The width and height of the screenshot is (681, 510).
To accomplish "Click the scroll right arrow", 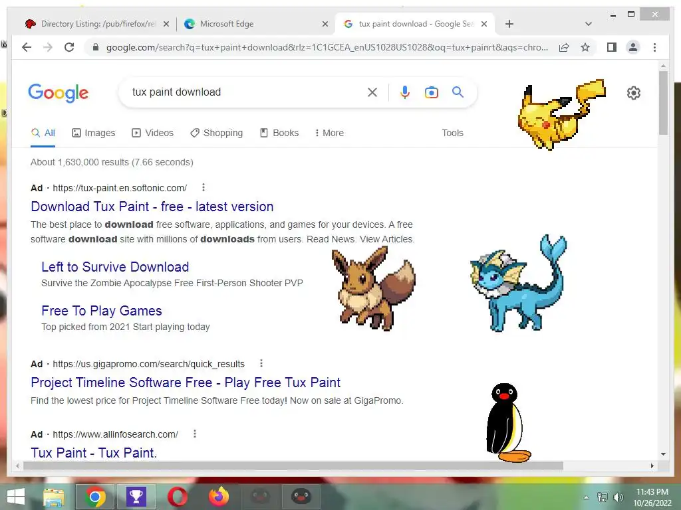I will (x=652, y=466).
